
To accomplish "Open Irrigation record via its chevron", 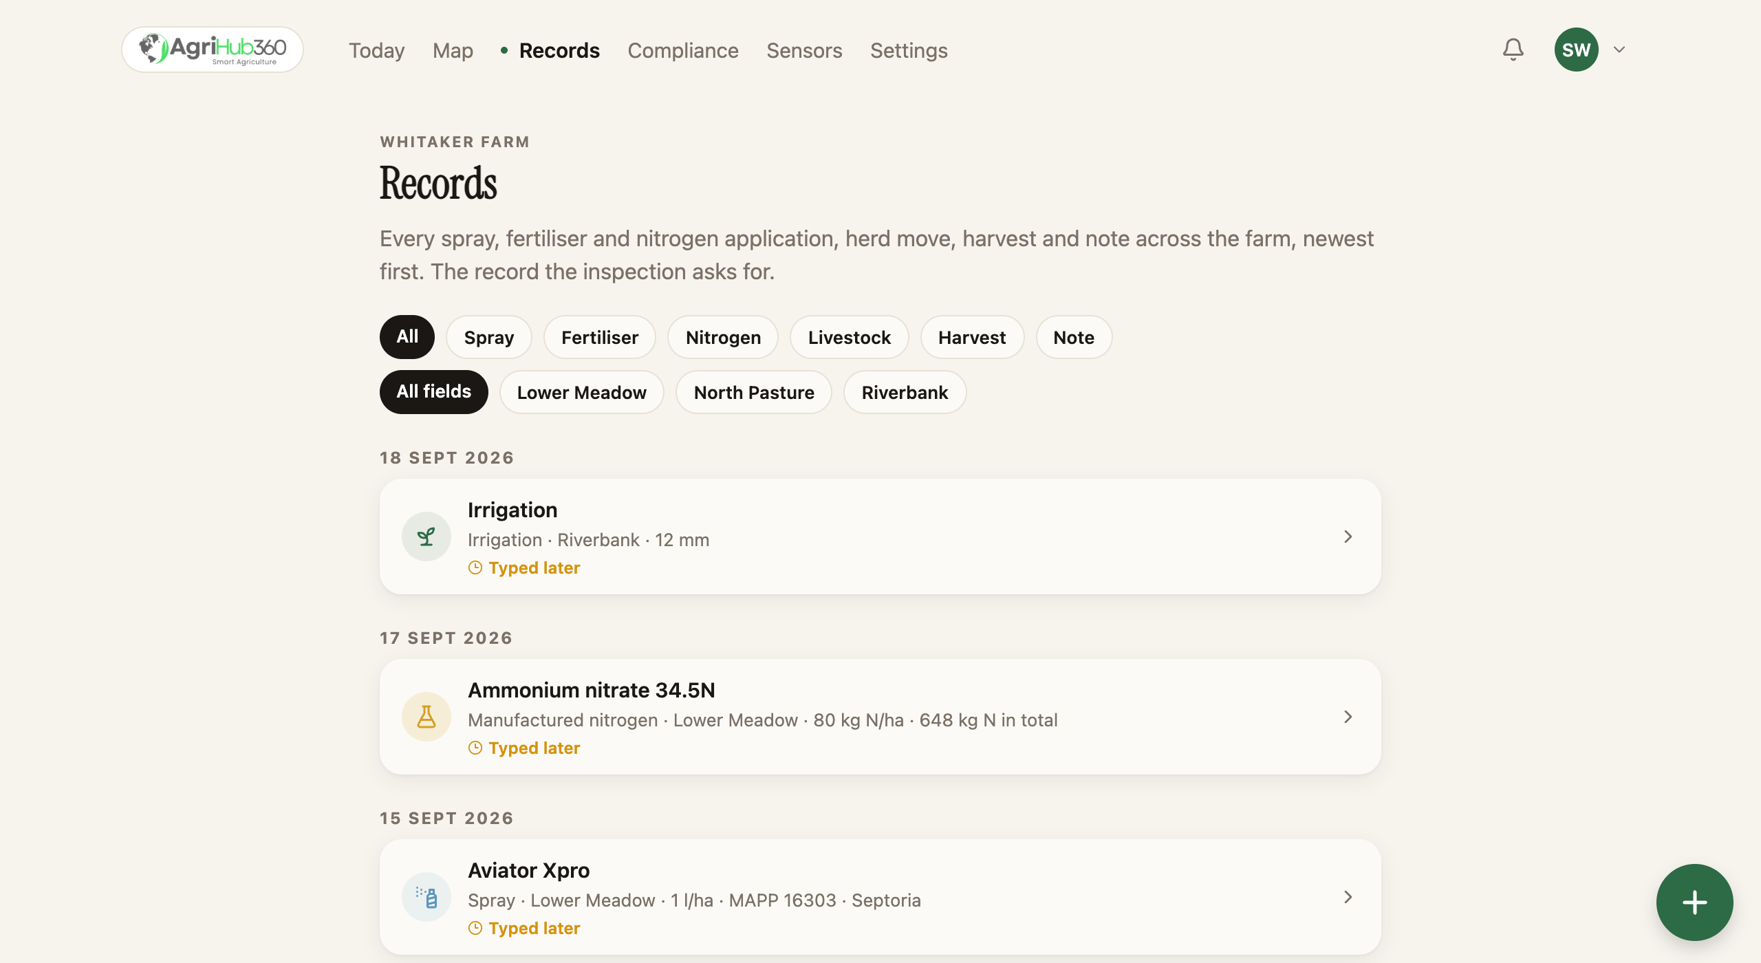I will click(x=1348, y=537).
